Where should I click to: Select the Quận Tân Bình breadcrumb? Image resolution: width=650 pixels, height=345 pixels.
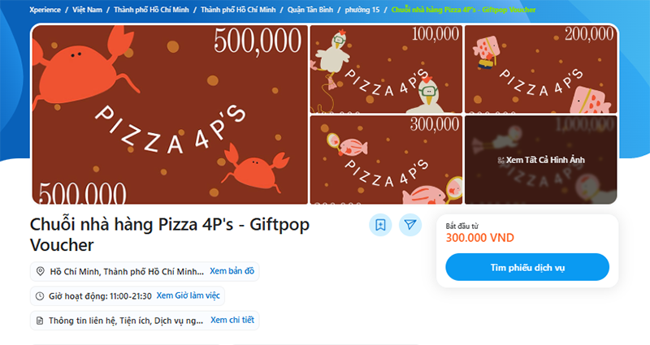(310, 10)
